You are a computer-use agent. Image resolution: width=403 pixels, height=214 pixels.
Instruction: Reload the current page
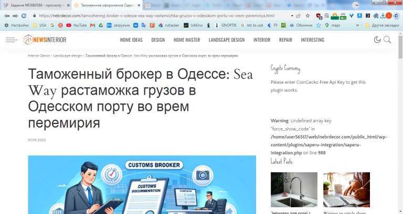pyautogui.click(x=24, y=16)
